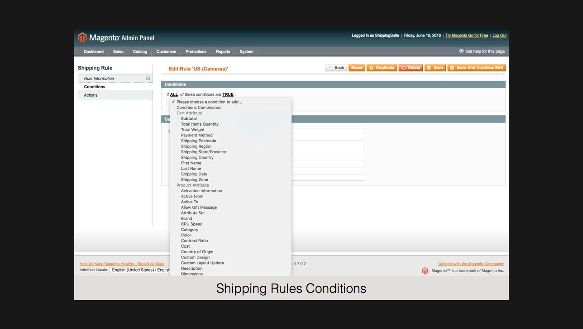Choose Total Weight in the condition list
The height and width of the screenshot is (329, 583).
coord(192,130)
